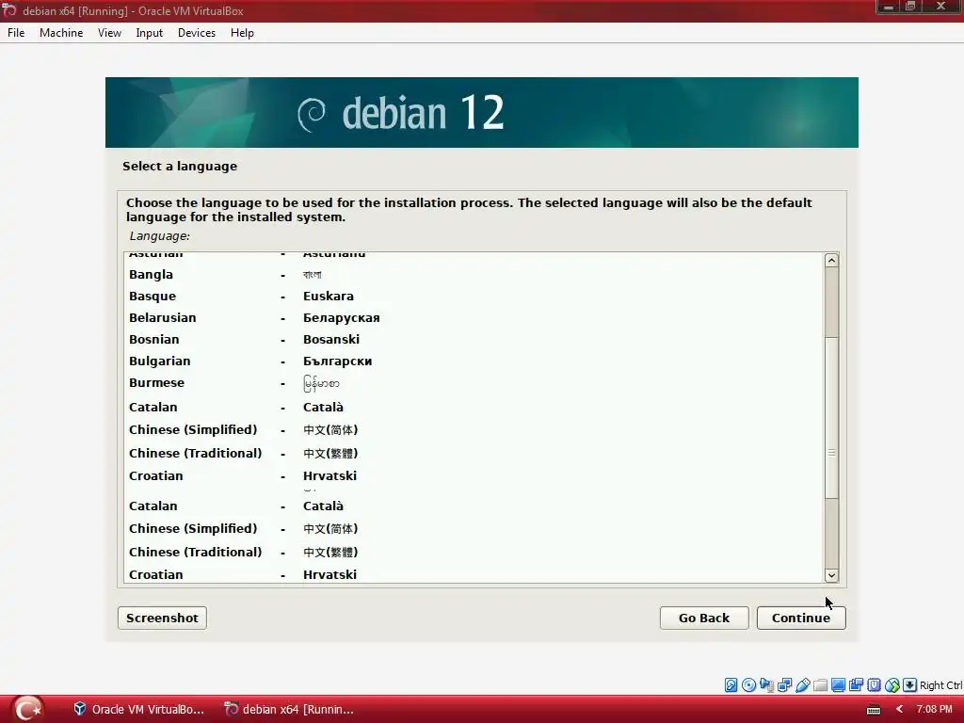Screen dimensions: 964x723
Task: Open the network adapters indicator
Action: click(784, 685)
